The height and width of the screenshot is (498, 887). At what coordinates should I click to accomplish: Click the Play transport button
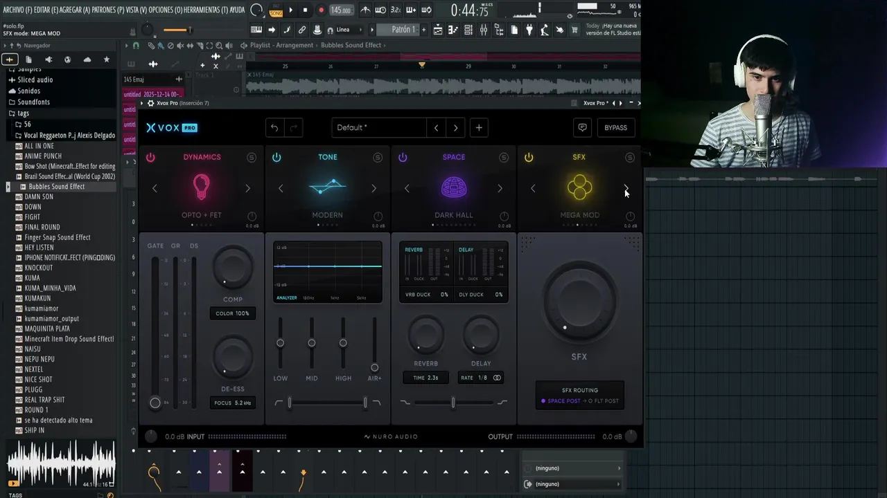coord(290,10)
